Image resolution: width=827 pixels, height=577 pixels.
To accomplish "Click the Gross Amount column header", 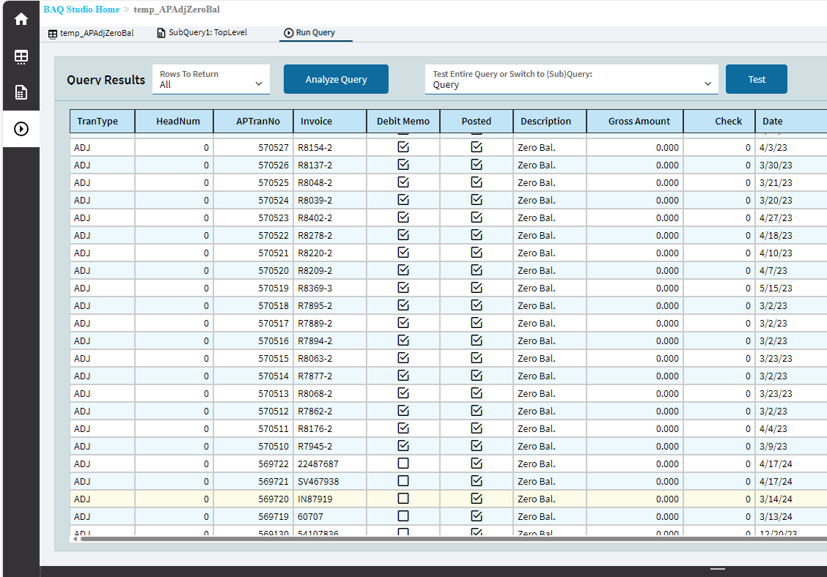I will (x=635, y=122).
